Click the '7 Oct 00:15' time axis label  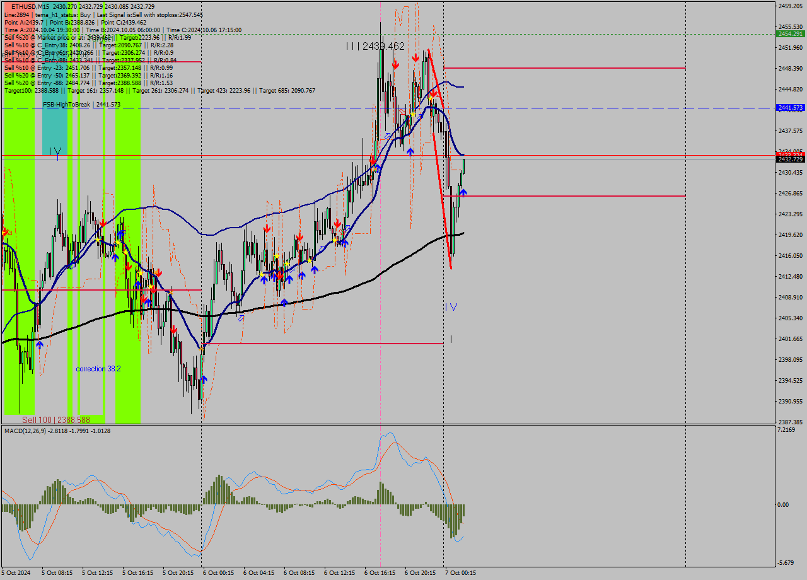point(461,573)
